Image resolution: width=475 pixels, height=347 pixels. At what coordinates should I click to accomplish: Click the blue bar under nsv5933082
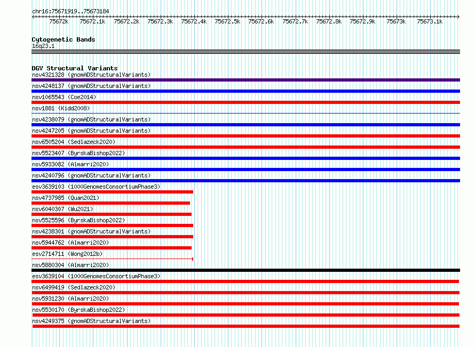click(246, 170)
